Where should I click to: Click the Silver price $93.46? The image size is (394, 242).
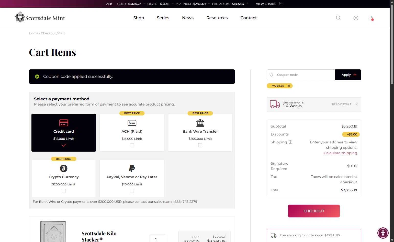click(164, 4)
